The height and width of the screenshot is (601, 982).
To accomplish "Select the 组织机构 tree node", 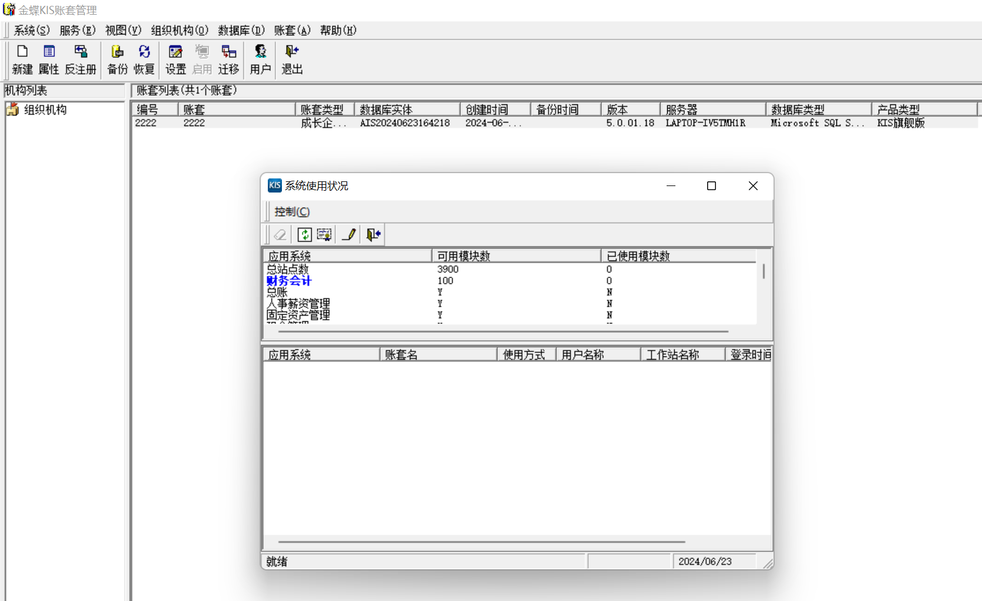I will tap(45, 110).
